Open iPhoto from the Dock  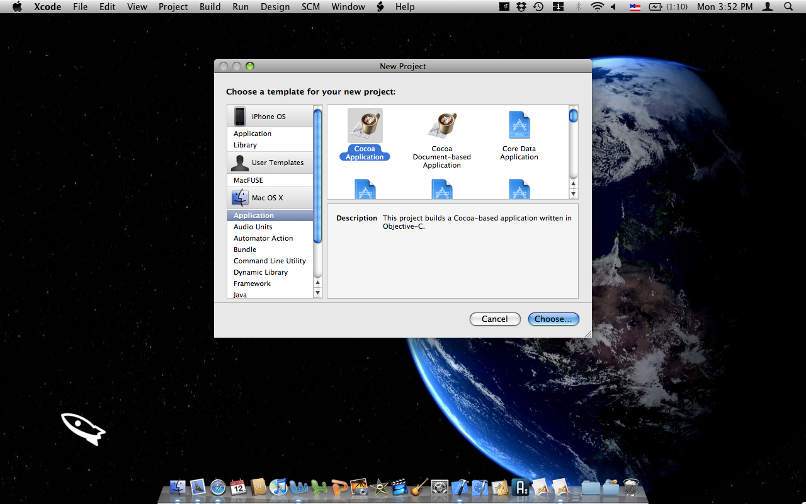pos(359,487)
